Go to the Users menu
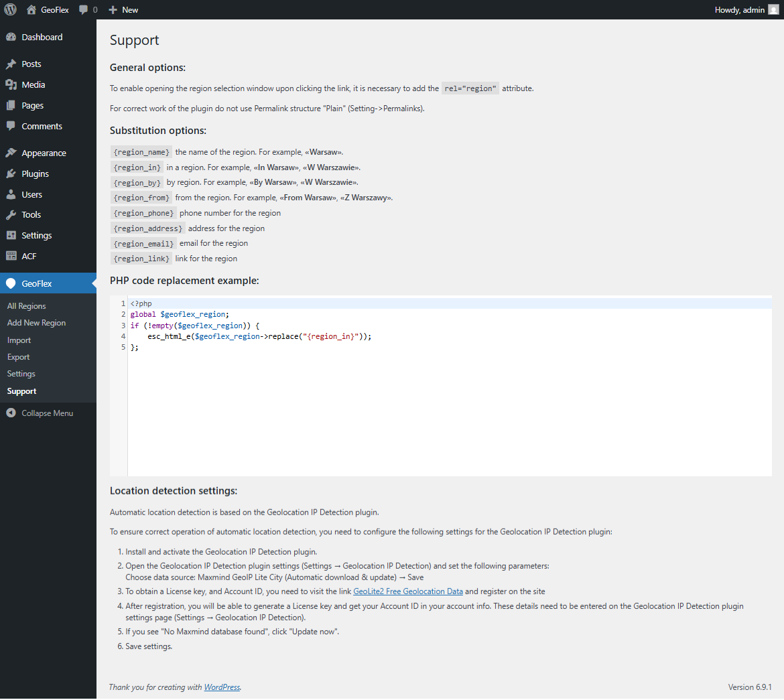Image resolution: width=784 pixels, height=700 pixels. point(31,195)
